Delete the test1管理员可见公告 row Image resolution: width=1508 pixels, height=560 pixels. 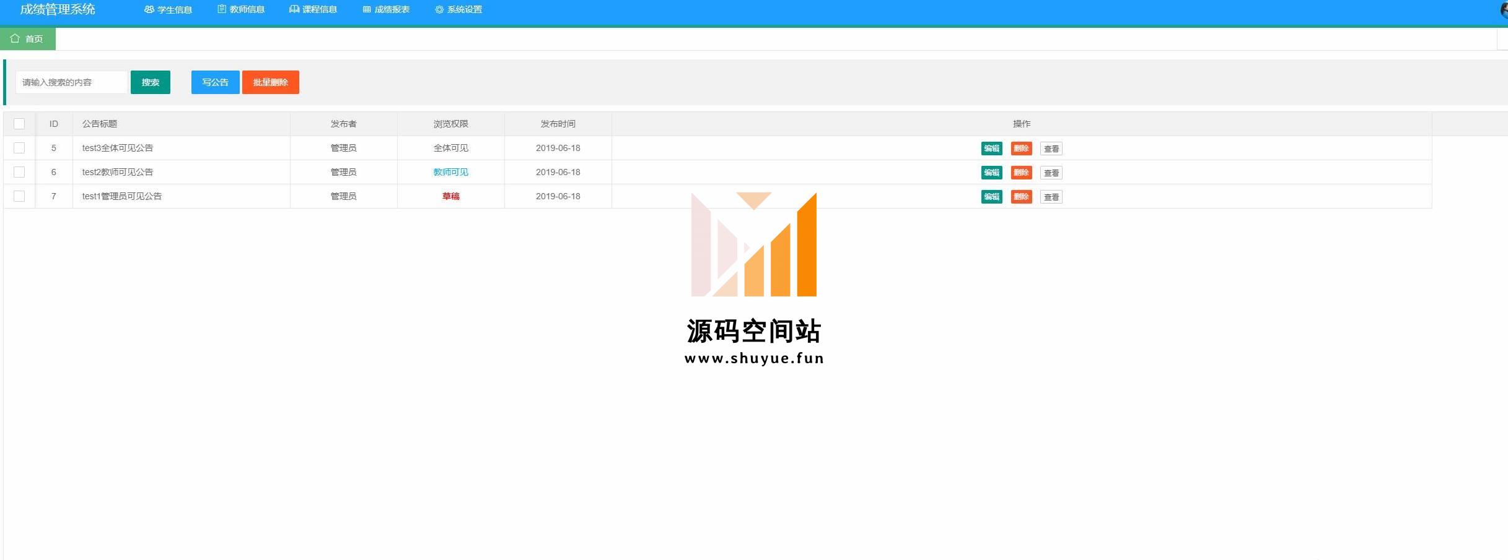(x=1022, y=197)
